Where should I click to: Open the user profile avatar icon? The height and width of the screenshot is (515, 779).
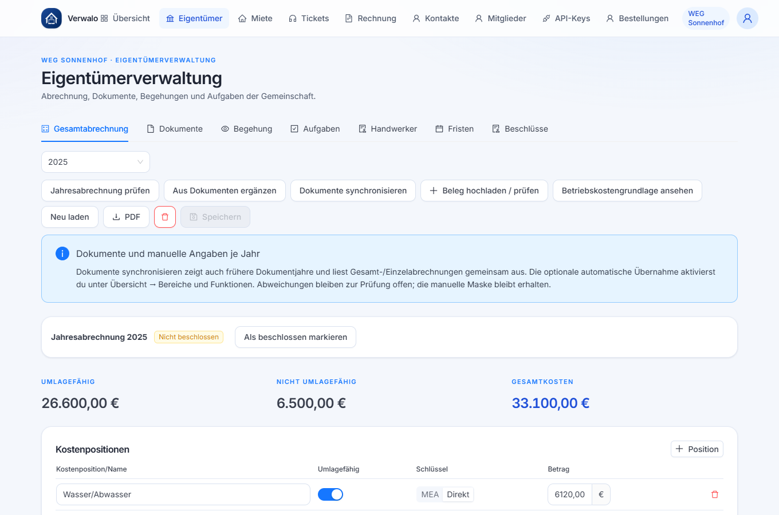tap(747, 18)
